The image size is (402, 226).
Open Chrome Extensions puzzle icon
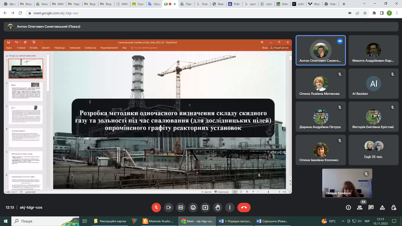[374, 13]
